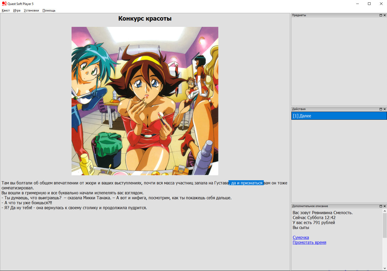Open the Сумочка link
Screen dimensions: 387x271
pos(301,237)
